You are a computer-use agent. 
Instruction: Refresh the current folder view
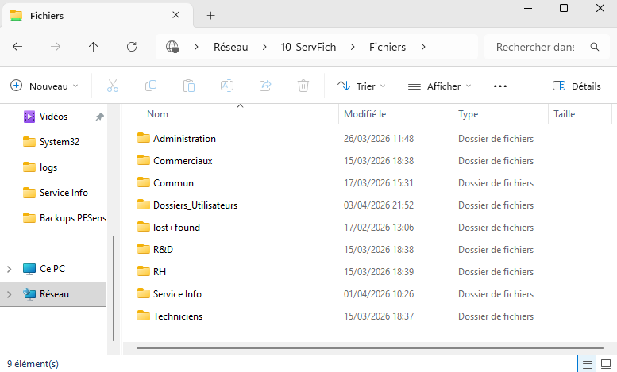pyautogui.click(x=132, y=47)
